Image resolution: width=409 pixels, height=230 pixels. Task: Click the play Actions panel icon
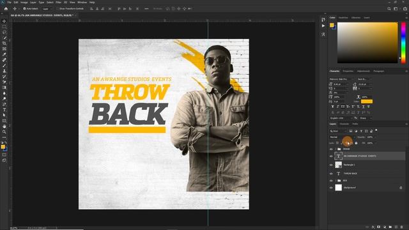click(323, 26)
